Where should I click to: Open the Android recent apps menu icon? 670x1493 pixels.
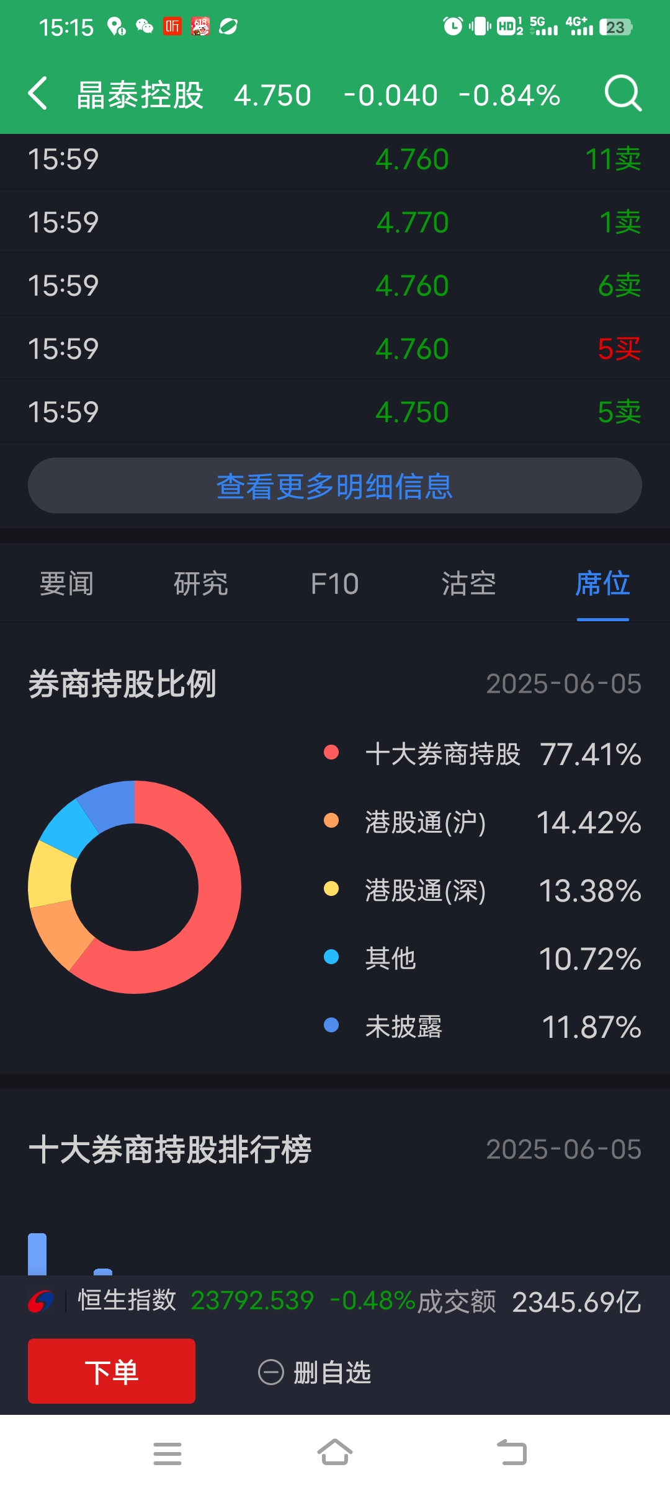[167, 1453]
